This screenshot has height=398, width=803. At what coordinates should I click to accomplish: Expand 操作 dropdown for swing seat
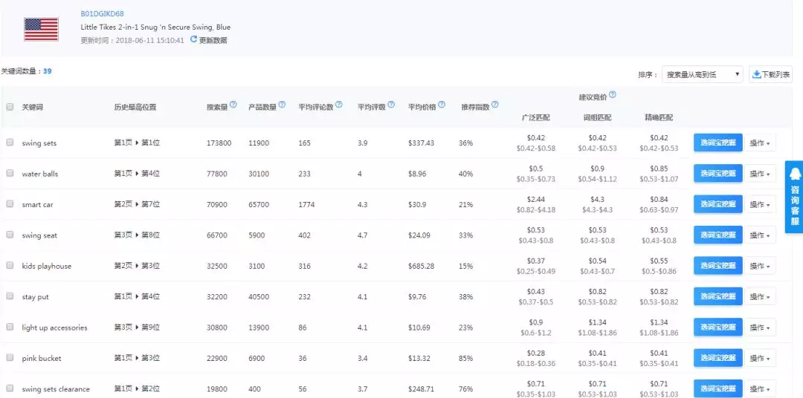(760, 235)
